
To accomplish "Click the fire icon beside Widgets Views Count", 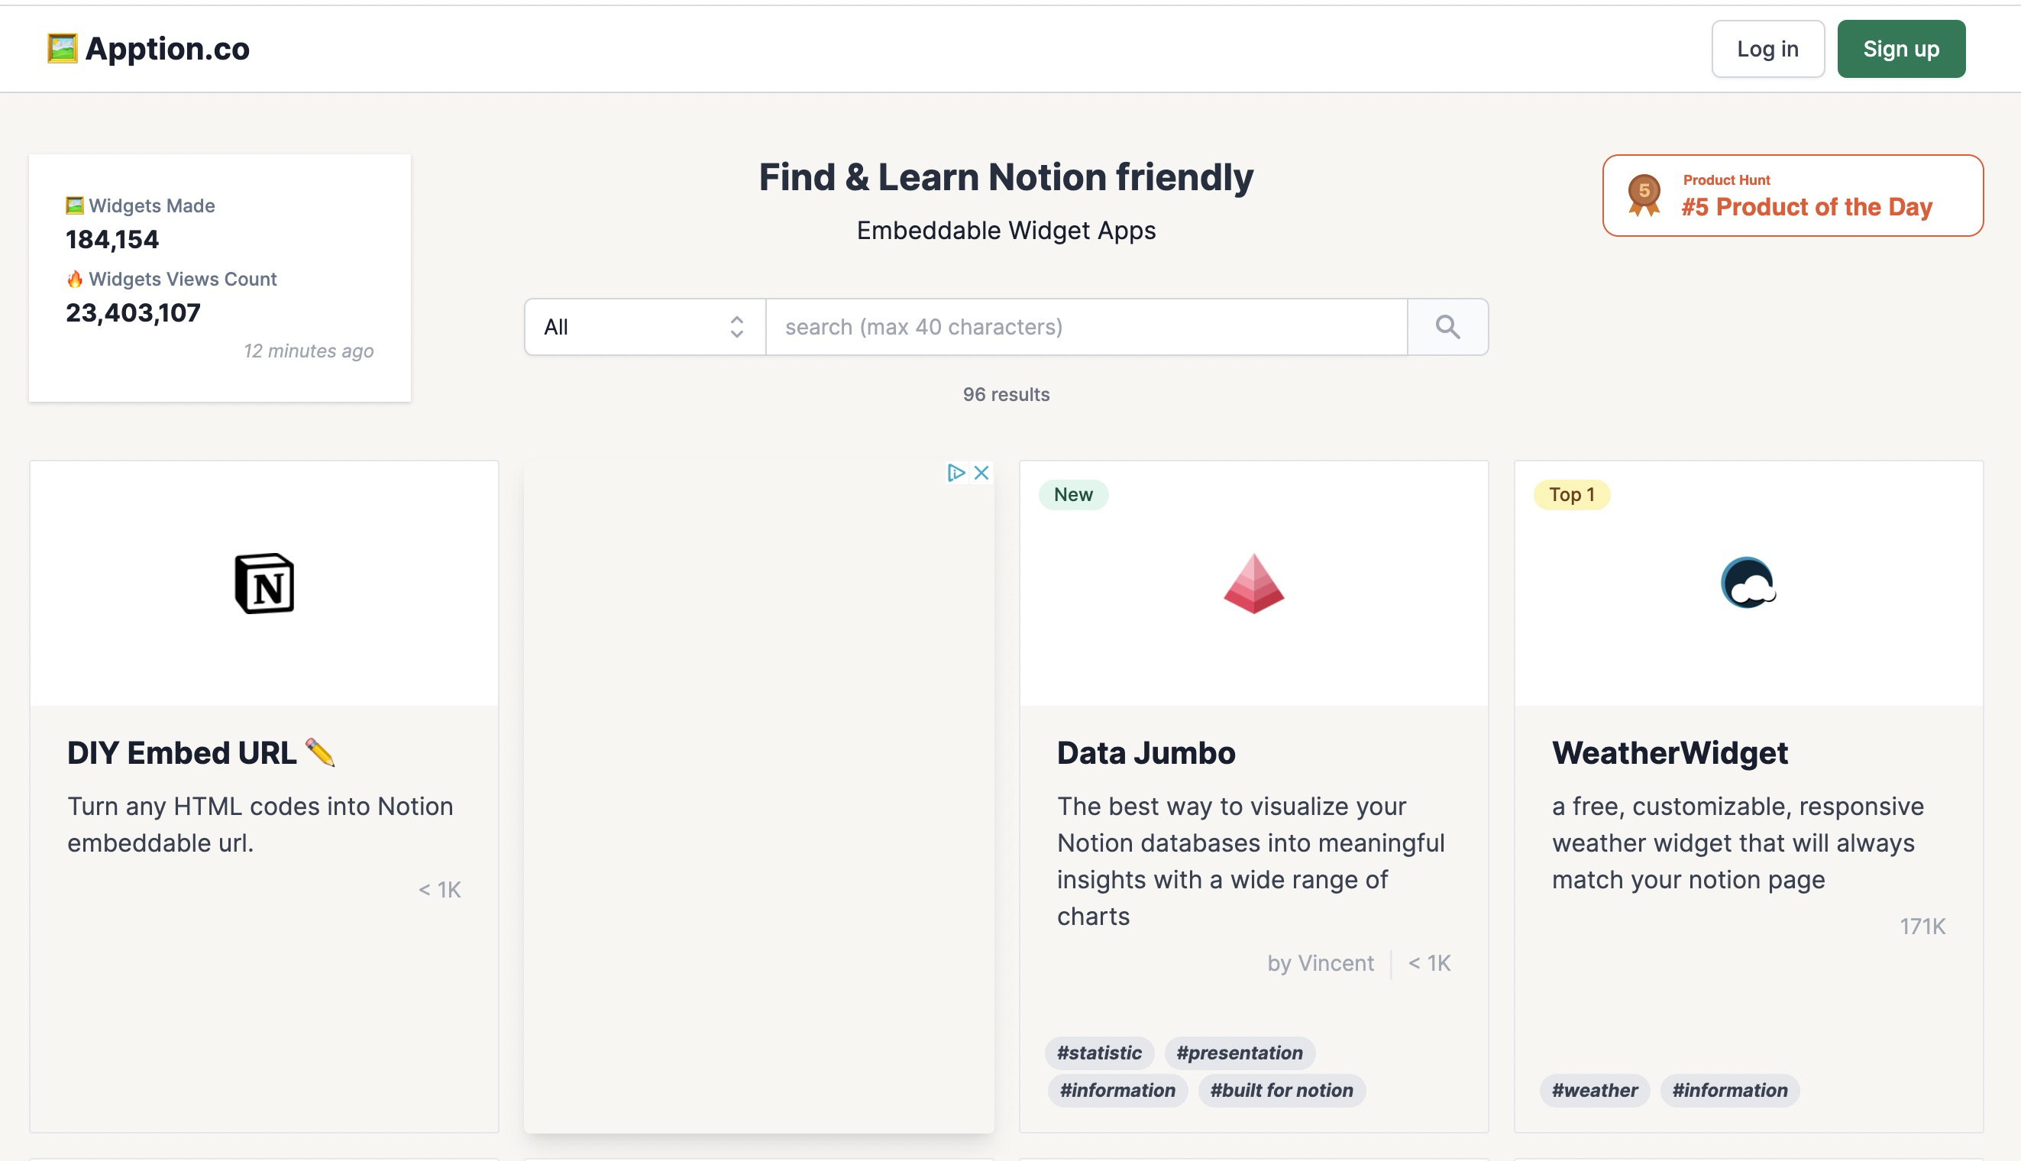I will [74, 279].
